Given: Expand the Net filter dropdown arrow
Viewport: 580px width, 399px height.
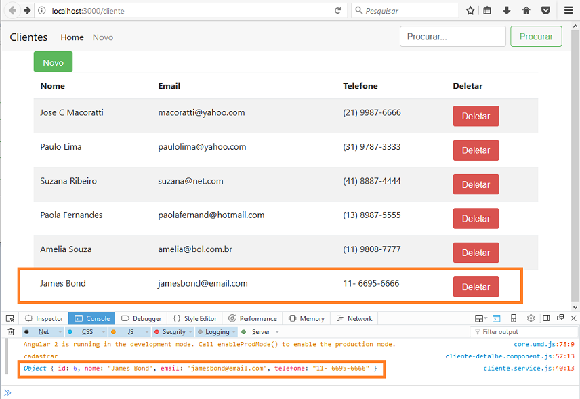Looking at the screenshot, I should click(x=60, y=332).
